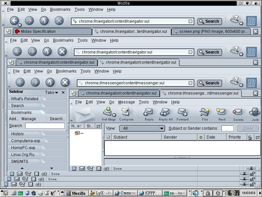Sort messages by the Sender column

tap(180, 137)
